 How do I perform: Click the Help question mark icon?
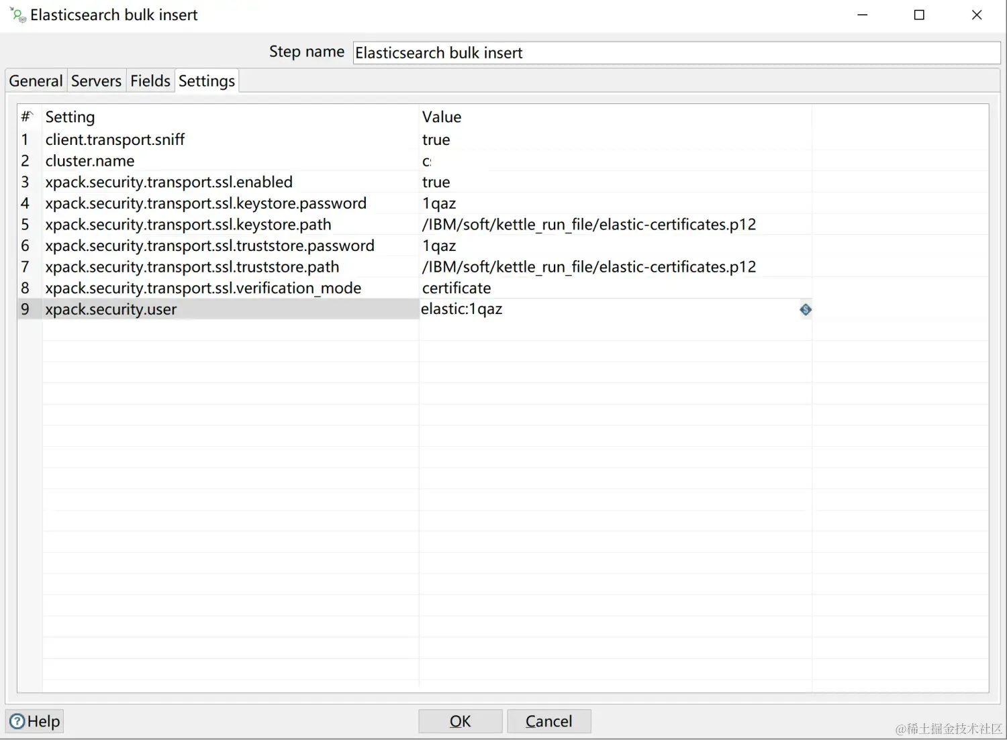pyautogui.click(x=17, y=721)
